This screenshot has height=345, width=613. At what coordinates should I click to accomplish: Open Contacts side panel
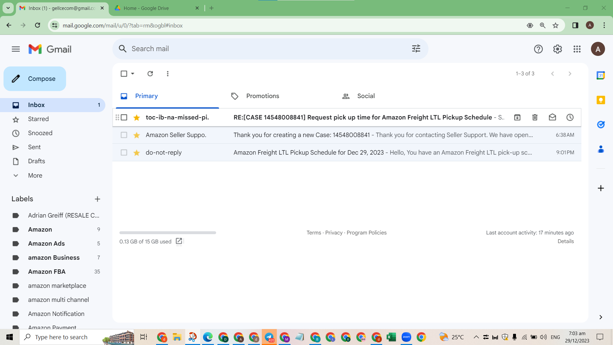click(601, 149)
